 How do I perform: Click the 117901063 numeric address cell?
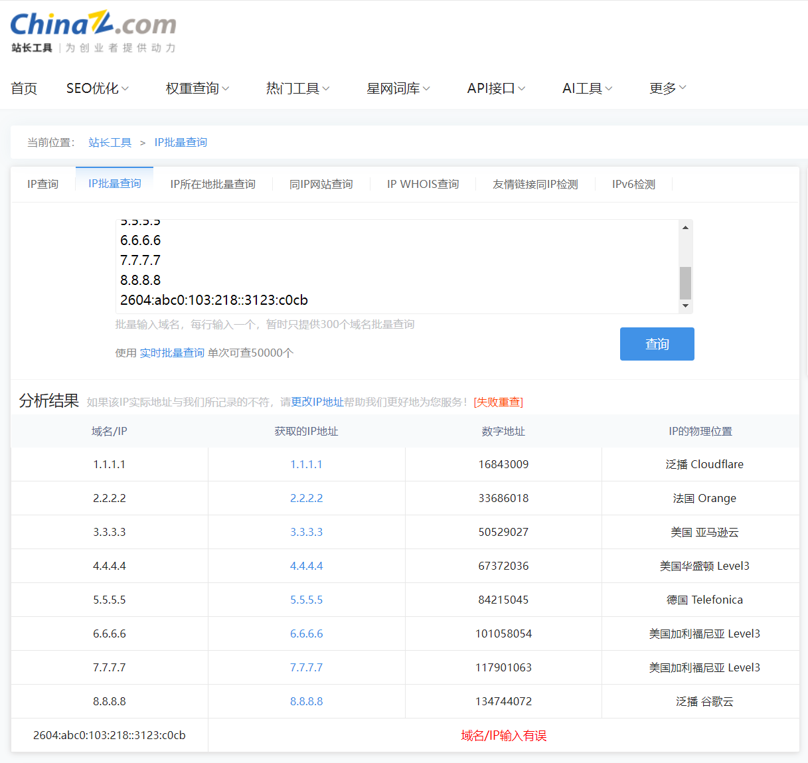503,667
